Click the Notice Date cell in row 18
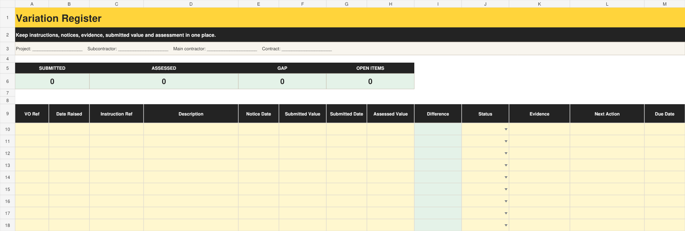Viewport: 685px width, 231px height. [x=259, y=225]
